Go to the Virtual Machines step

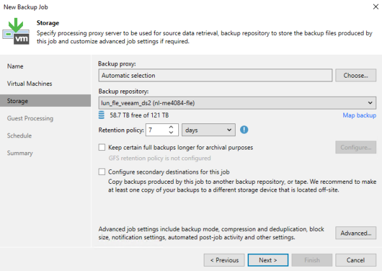[29, 83]
